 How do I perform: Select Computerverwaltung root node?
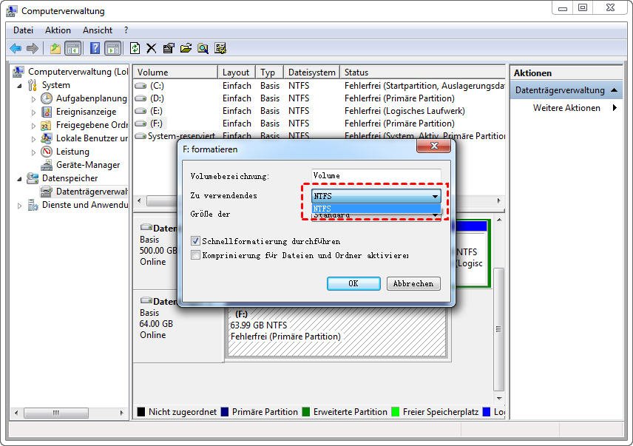78,72
